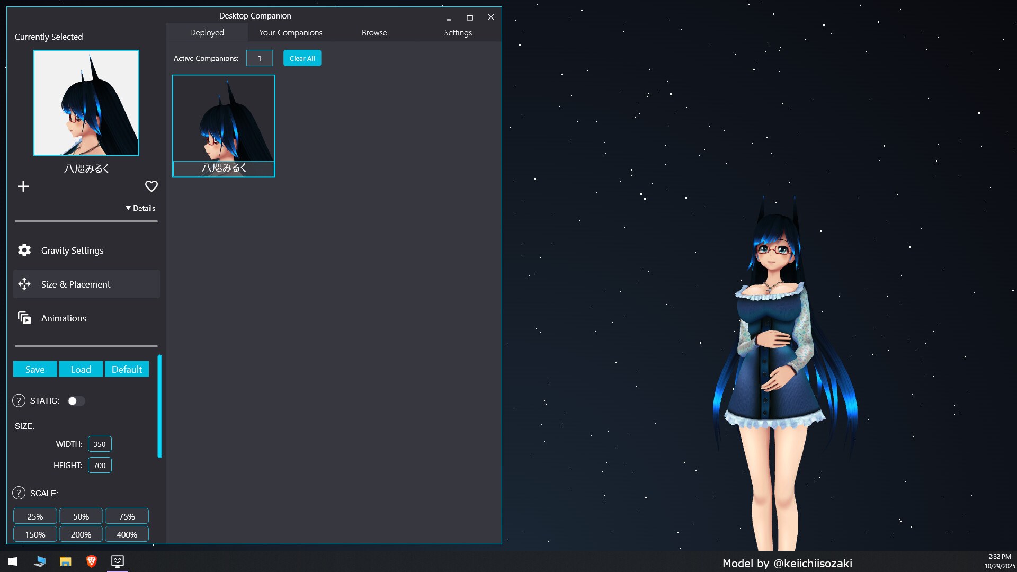Launch Brave browser from the taskbar
The image size is (1017, 572).
(91, 561)
